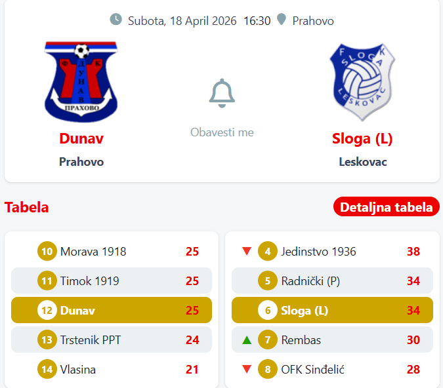Toggle the Obavesti me notification
This screenshot has width=443, height=388.
pos(222,132)
